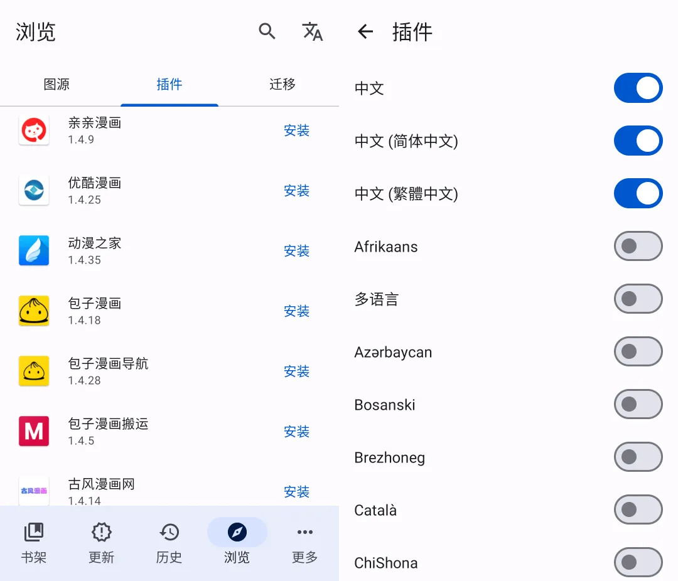
Task: Open the 书架 library tab
Action: (x=34, y=543)
